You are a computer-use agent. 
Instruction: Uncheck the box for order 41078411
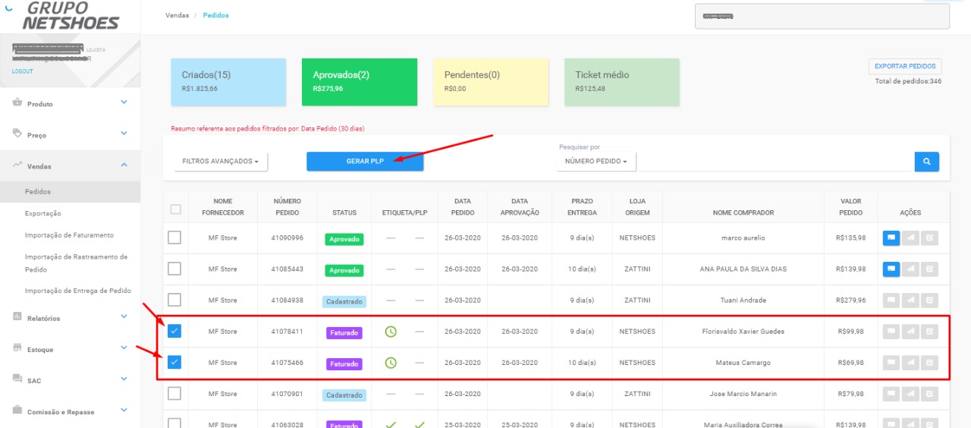pos(174,331)
